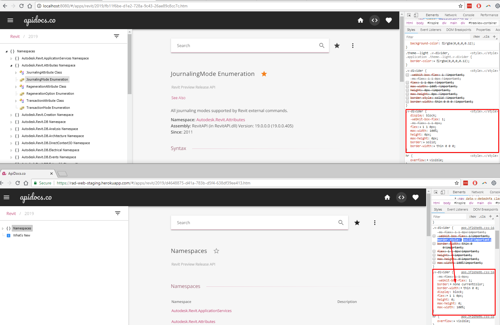Click the heart favorites icon
500x325 pixels.
coord(388,20)
